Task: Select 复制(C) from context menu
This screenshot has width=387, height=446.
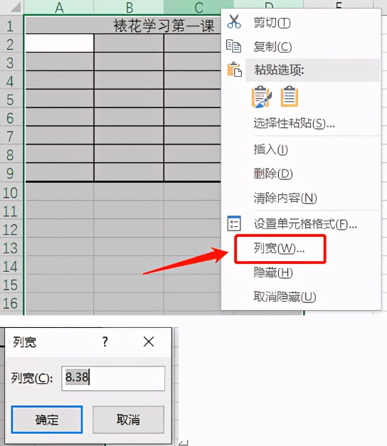Action: (272, 47)
